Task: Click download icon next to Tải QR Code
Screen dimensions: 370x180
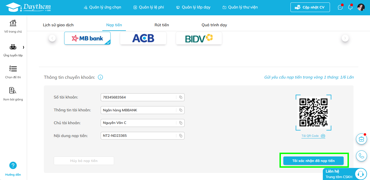Action: click(323, 136)
